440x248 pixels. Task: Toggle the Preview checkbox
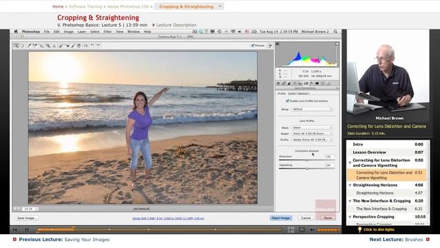click(252, 45)
